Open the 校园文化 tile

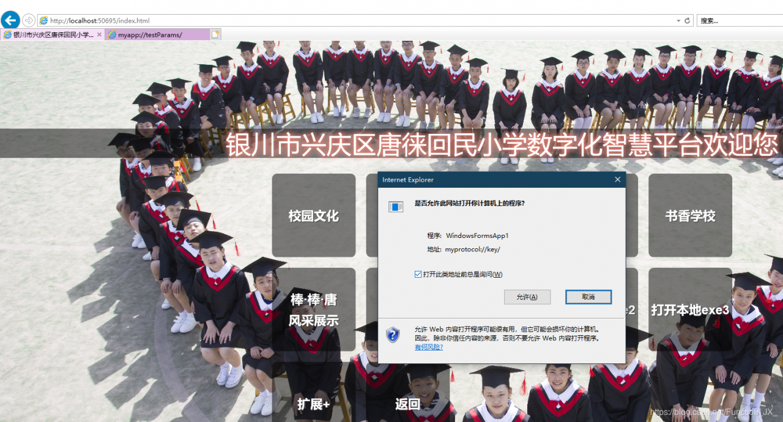[x=314, y=215]
